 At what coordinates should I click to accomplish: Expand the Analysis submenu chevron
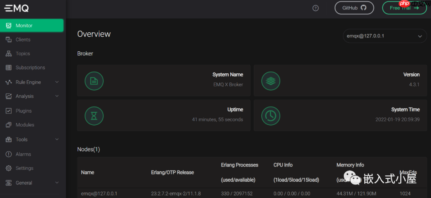click(57, 96)
